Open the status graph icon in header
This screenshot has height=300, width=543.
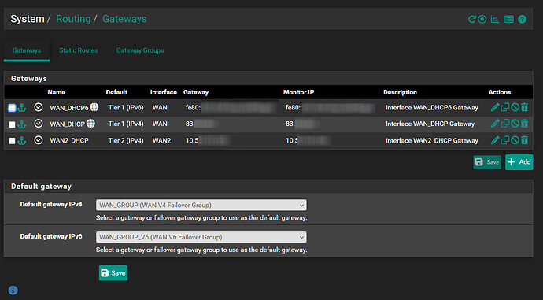pyautogui.click(x=495, y=20)
